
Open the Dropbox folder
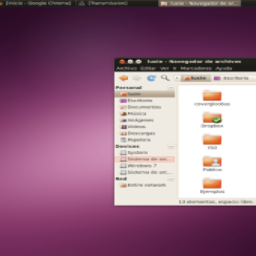[x=212, y=120]
